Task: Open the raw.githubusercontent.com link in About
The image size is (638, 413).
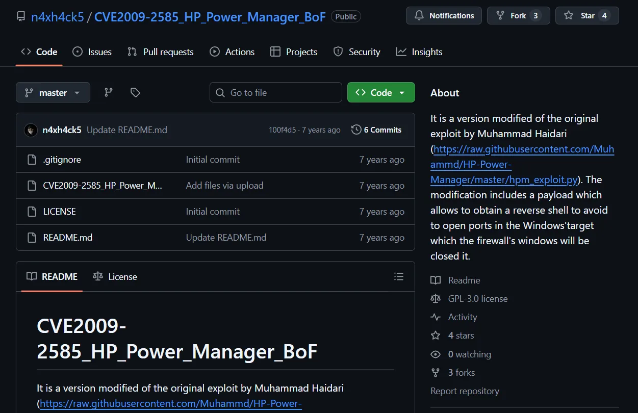Action: (x=522, y=164)
